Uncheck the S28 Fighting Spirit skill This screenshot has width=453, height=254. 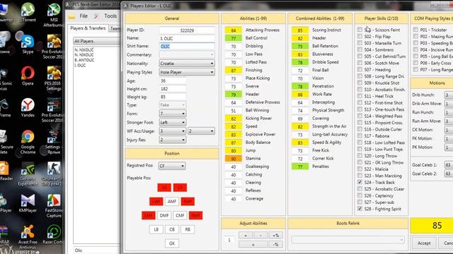(x=360, y=209)
